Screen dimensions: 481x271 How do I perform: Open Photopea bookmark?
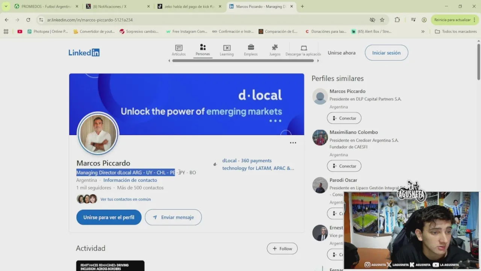click(48, 32)
